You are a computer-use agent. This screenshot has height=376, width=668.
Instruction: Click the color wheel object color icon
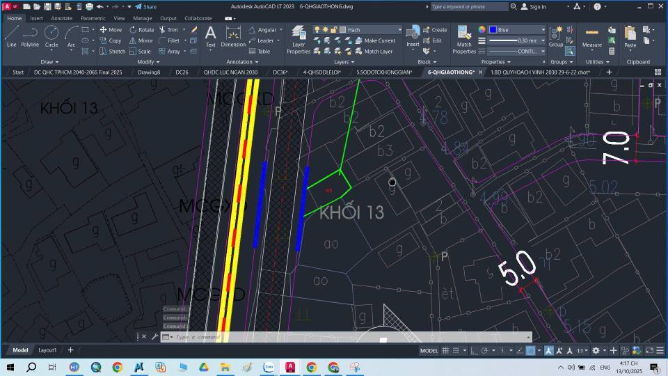(482, 29)
